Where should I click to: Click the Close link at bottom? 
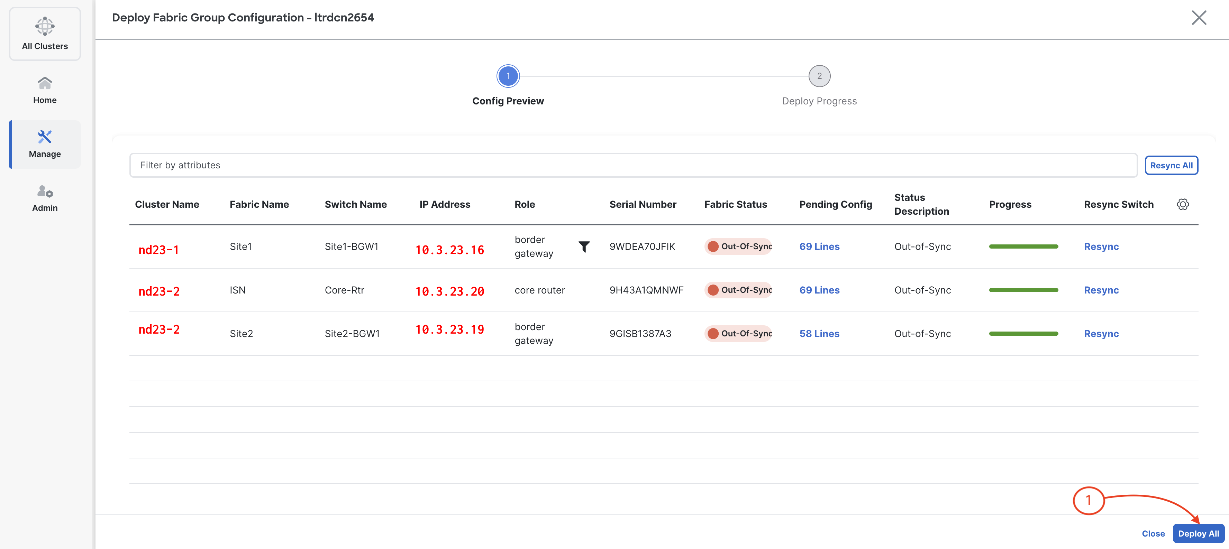(1153, 534)
